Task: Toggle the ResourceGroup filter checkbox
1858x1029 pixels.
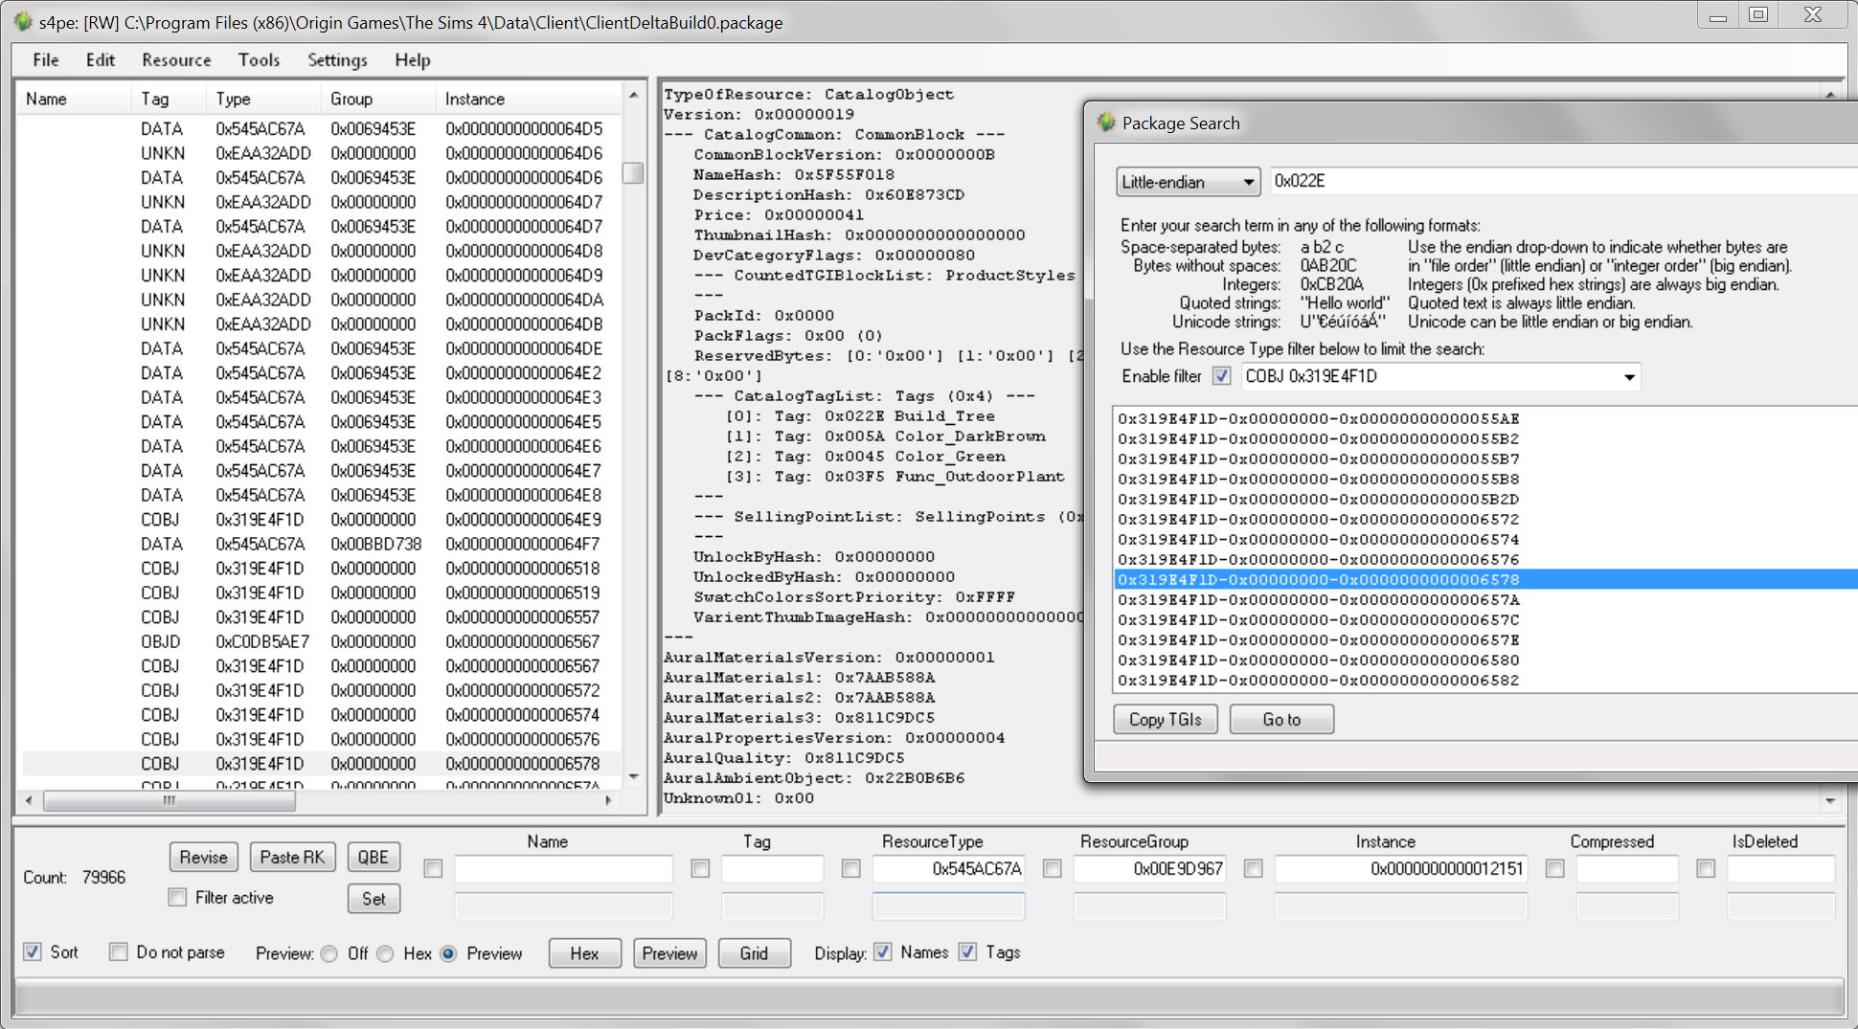Action: [x=1052, y=868]
